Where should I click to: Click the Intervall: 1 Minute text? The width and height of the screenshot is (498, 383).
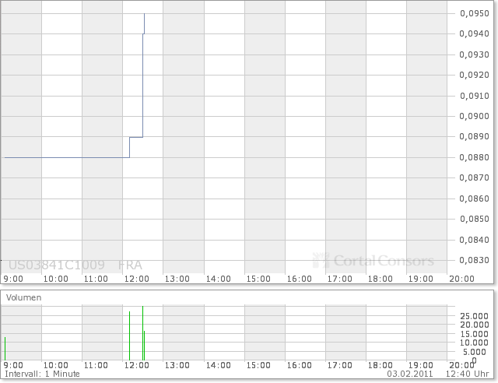pos(42,374)
